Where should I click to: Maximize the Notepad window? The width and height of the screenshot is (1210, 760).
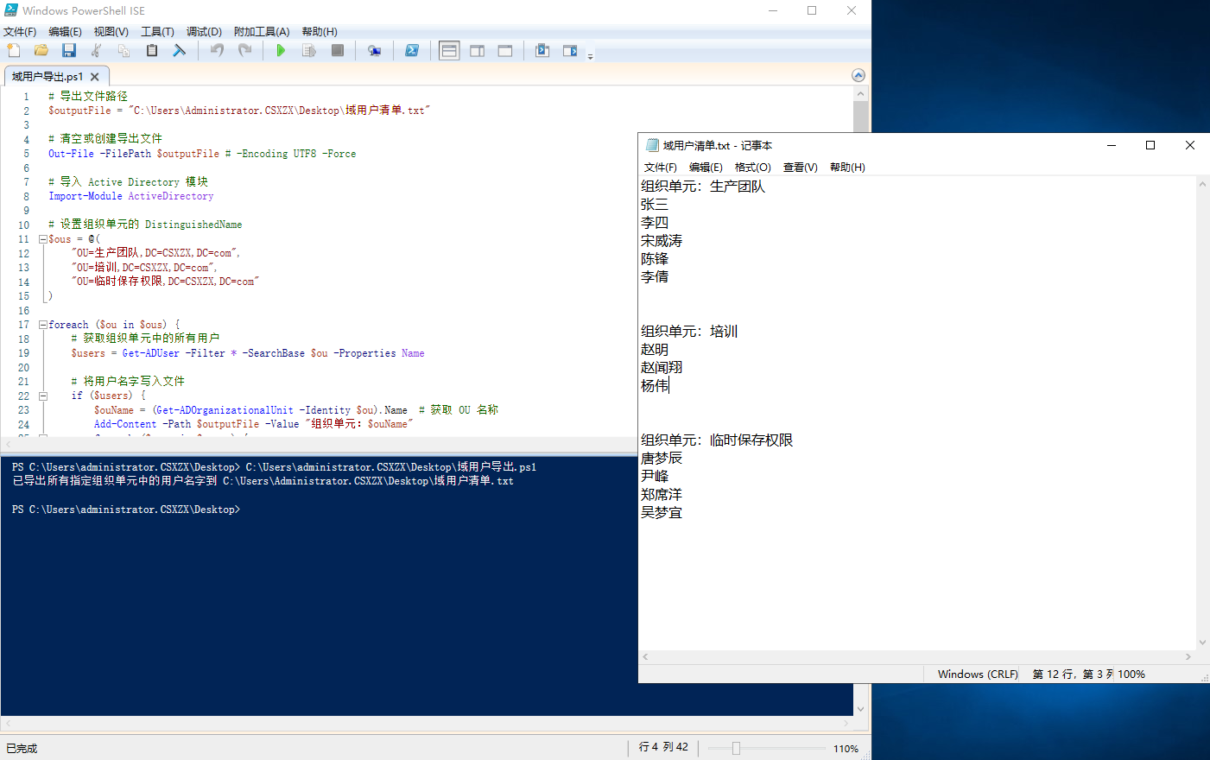1150,145
